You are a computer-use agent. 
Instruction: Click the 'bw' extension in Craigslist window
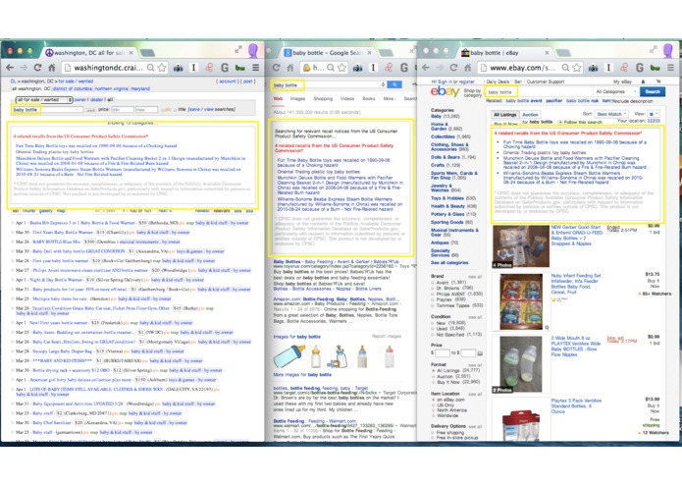click(x=240, y=68)
